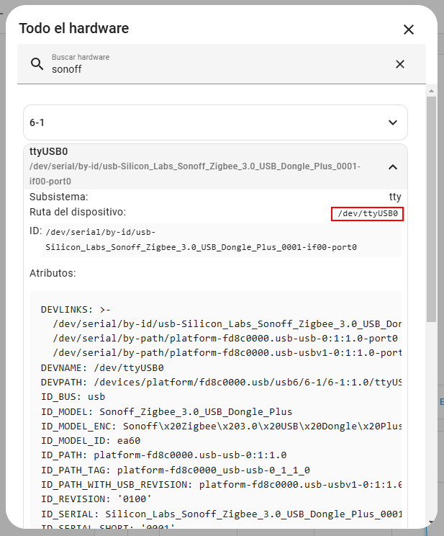444x536 pixels.
Task: Click the ID by-id path value
Action: 201,240
